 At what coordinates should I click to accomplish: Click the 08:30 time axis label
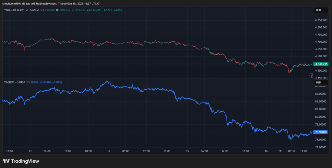pyautogui.click(x=291, y=151)
